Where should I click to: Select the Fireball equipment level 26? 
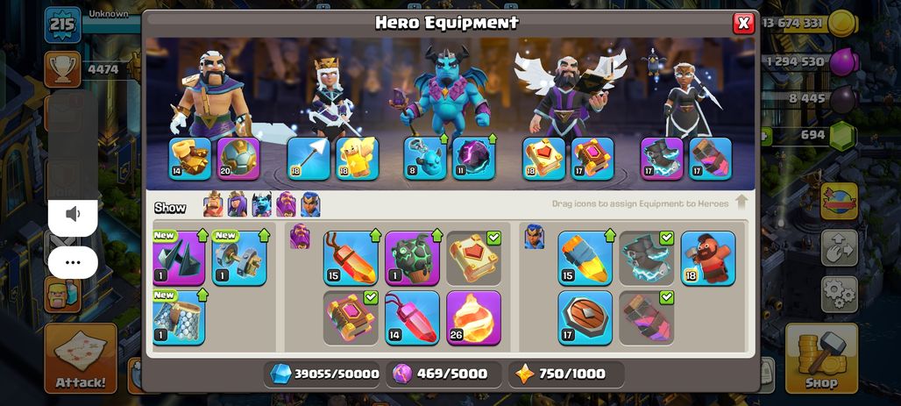(x=473, y=318)
